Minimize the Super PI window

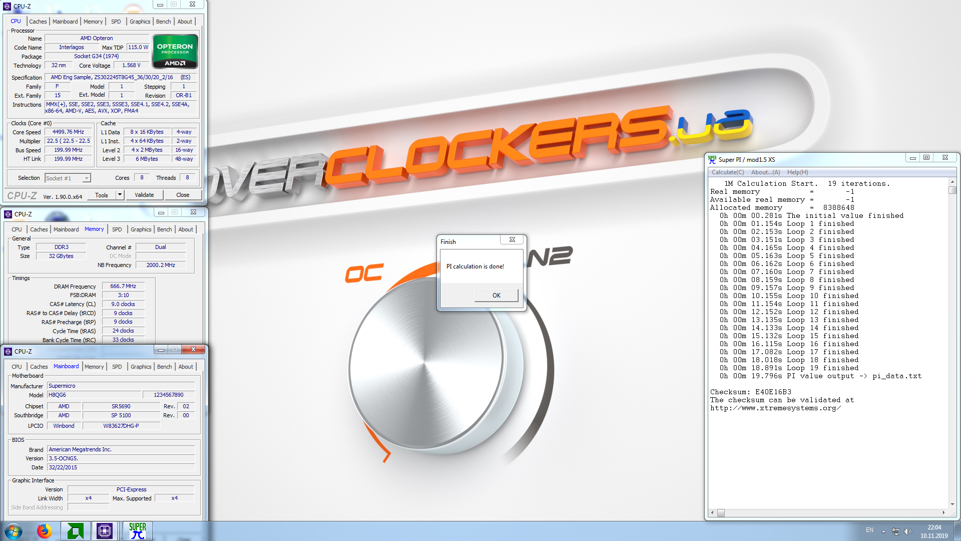(x=913, y=158)
